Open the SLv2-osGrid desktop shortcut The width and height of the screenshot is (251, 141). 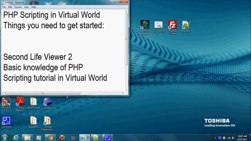158,27
